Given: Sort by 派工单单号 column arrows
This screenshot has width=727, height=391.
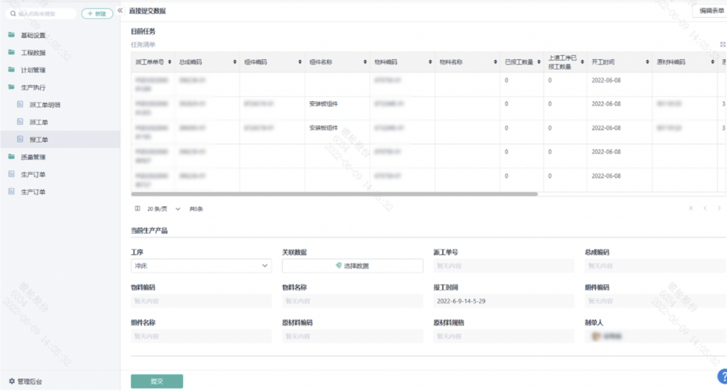Looking at the screenshot, I should 169,62.
